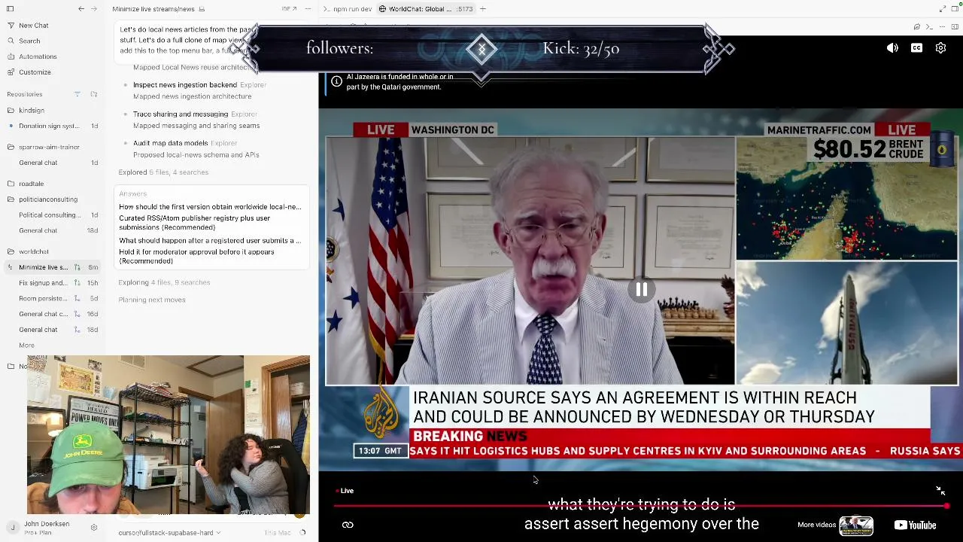Image resolution: width=963 pixels, height=542 pixels.
Task: Open terminal icon in preview toolbar
Action: coord(929,26)
